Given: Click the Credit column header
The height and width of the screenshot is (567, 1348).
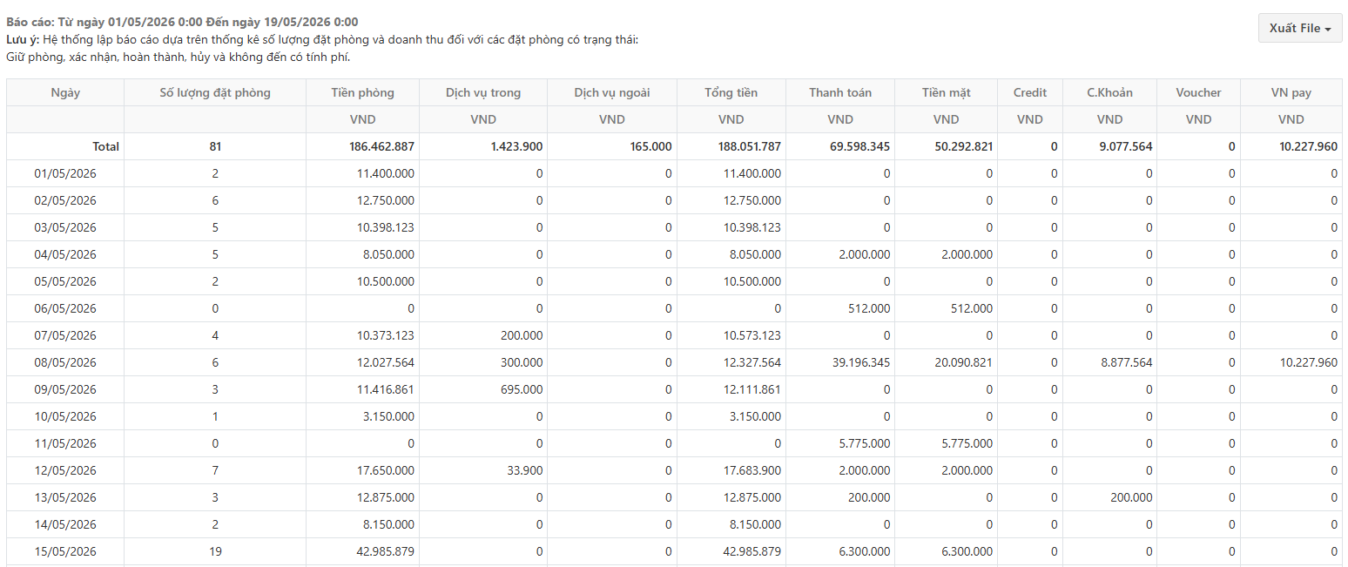Looking at the screenshot, I should coord(1030,92).
